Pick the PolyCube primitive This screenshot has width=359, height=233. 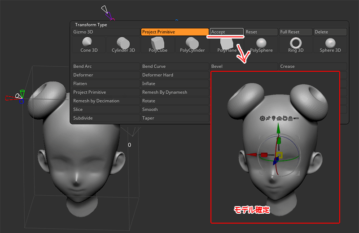tap(158, 44)
